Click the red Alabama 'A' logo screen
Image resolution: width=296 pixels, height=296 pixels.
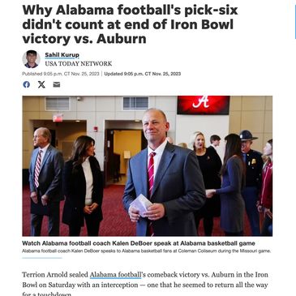click(x=204, y=105)
